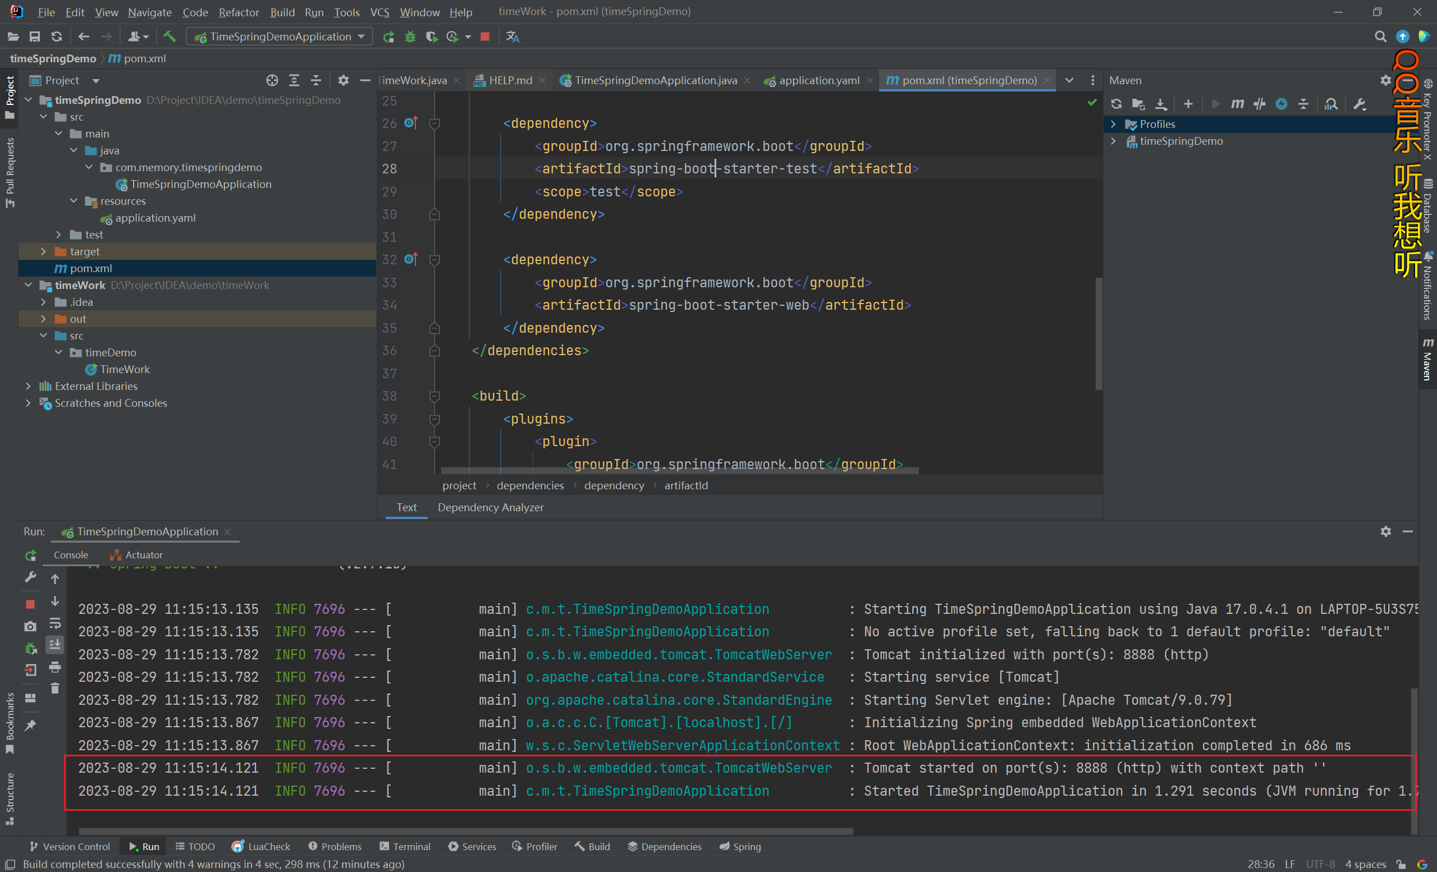Click the editor vertical scrollbar thumb
The image size is (1437, 872).
[1099, 333]
